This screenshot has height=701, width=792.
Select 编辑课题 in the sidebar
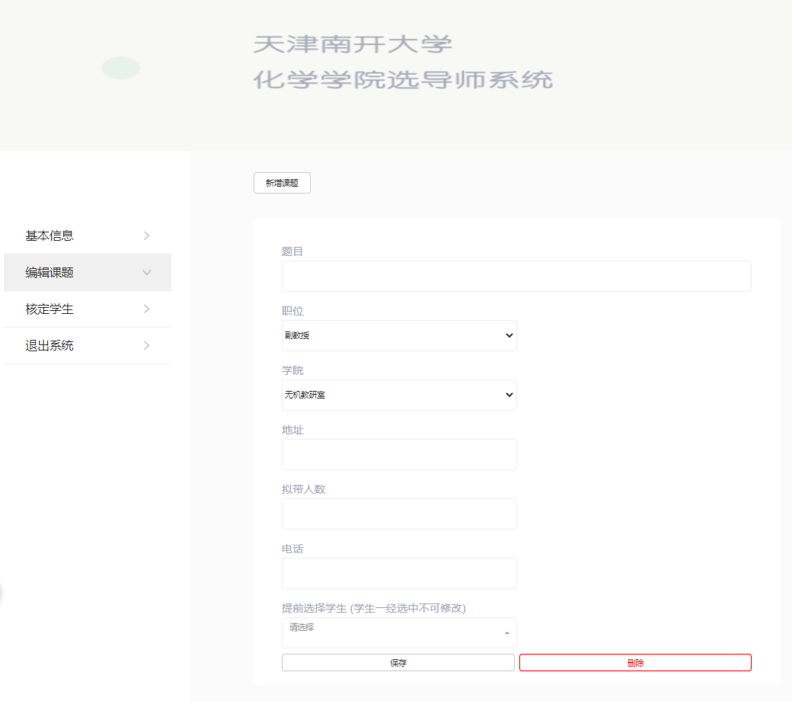click(49, 272)
